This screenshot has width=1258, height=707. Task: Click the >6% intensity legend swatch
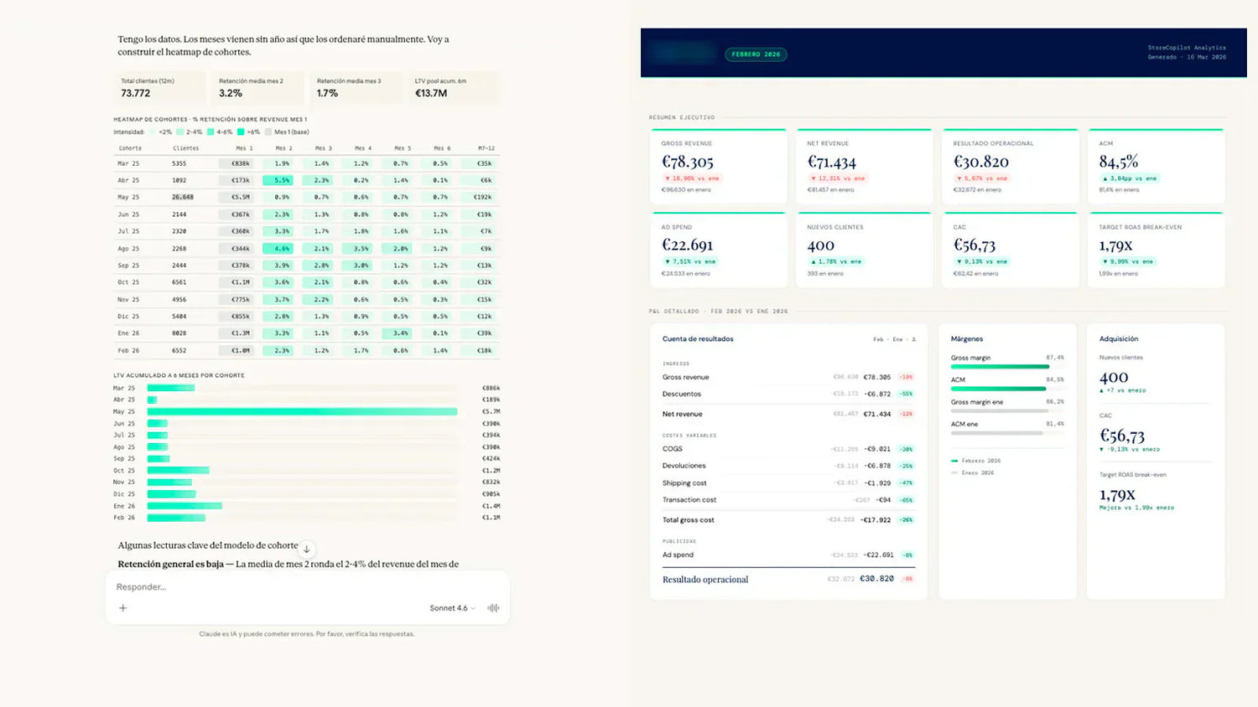point(241,132)
